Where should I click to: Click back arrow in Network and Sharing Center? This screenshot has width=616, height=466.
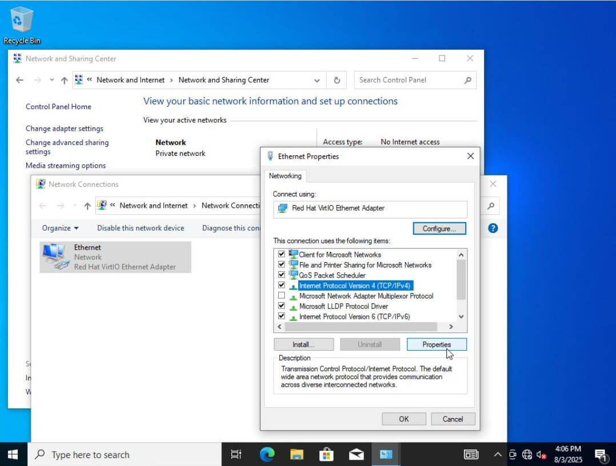click(x=19, y=80)
